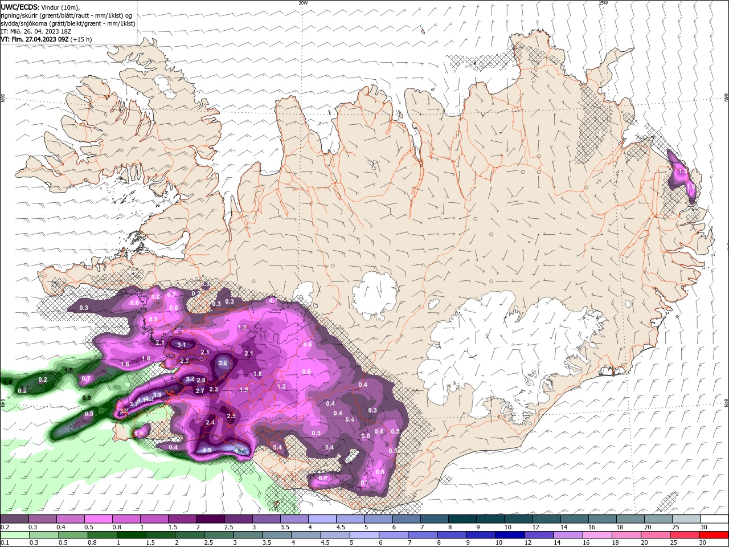
Task: Click the UWC/ECDS title text
Action: [19, 7]
